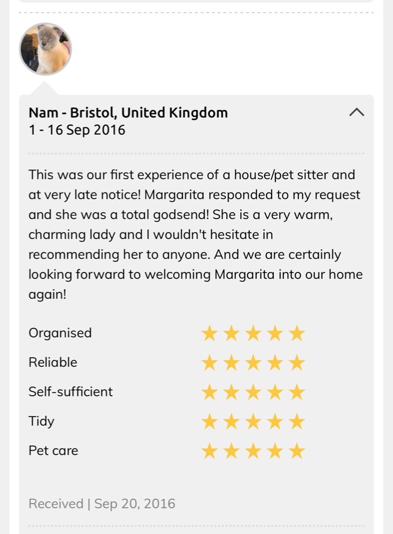Click the Self-sufficient rating label

(71, 392)
